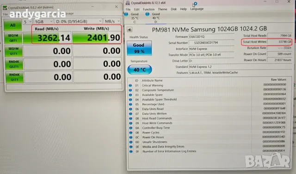Click the Good 99 % health status button
This screenshot has width=296, height=174.
[x=139, y=48]
